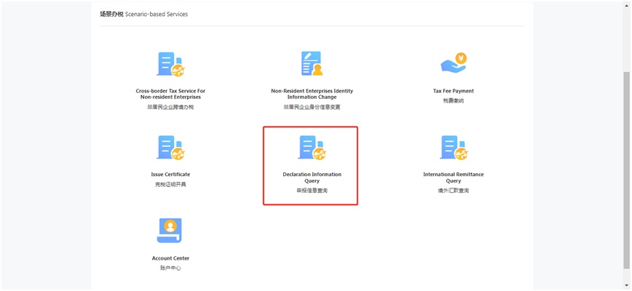Click the vertical scrollbar thumb

click(x=627, y=170)
